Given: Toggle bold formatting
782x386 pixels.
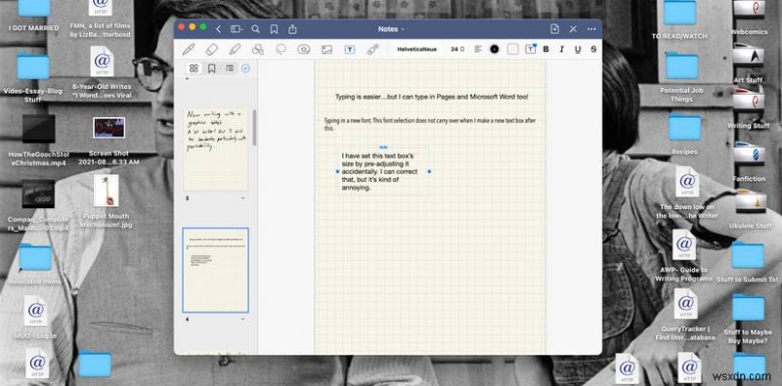Looking at the screenshot, I should pyautogui.click(x=545, y=50).
